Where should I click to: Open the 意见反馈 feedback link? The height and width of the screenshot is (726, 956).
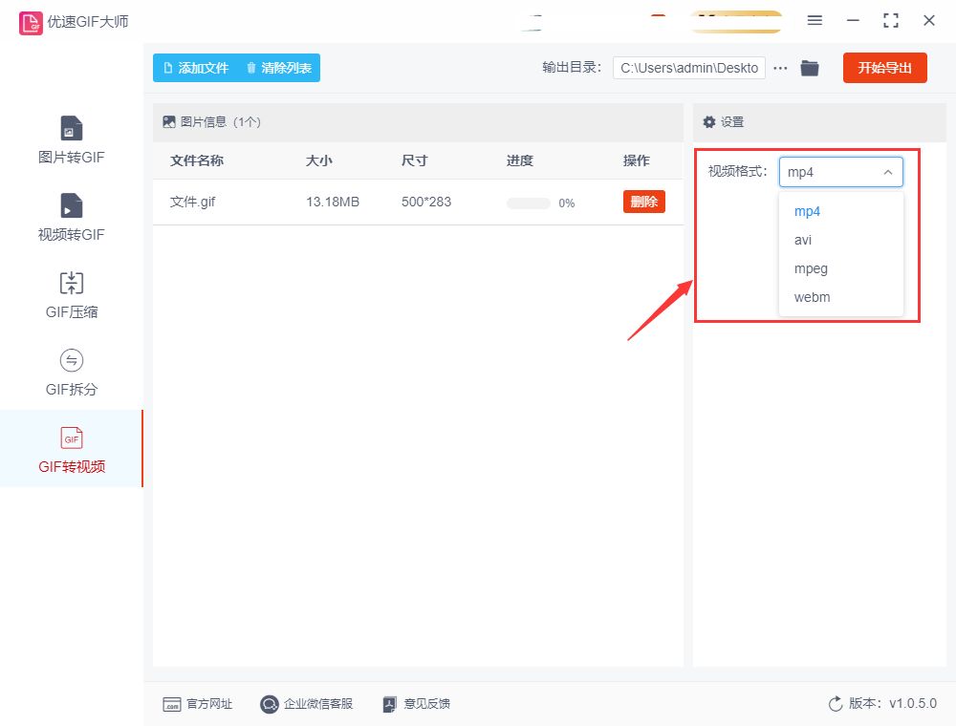(417, 704)
